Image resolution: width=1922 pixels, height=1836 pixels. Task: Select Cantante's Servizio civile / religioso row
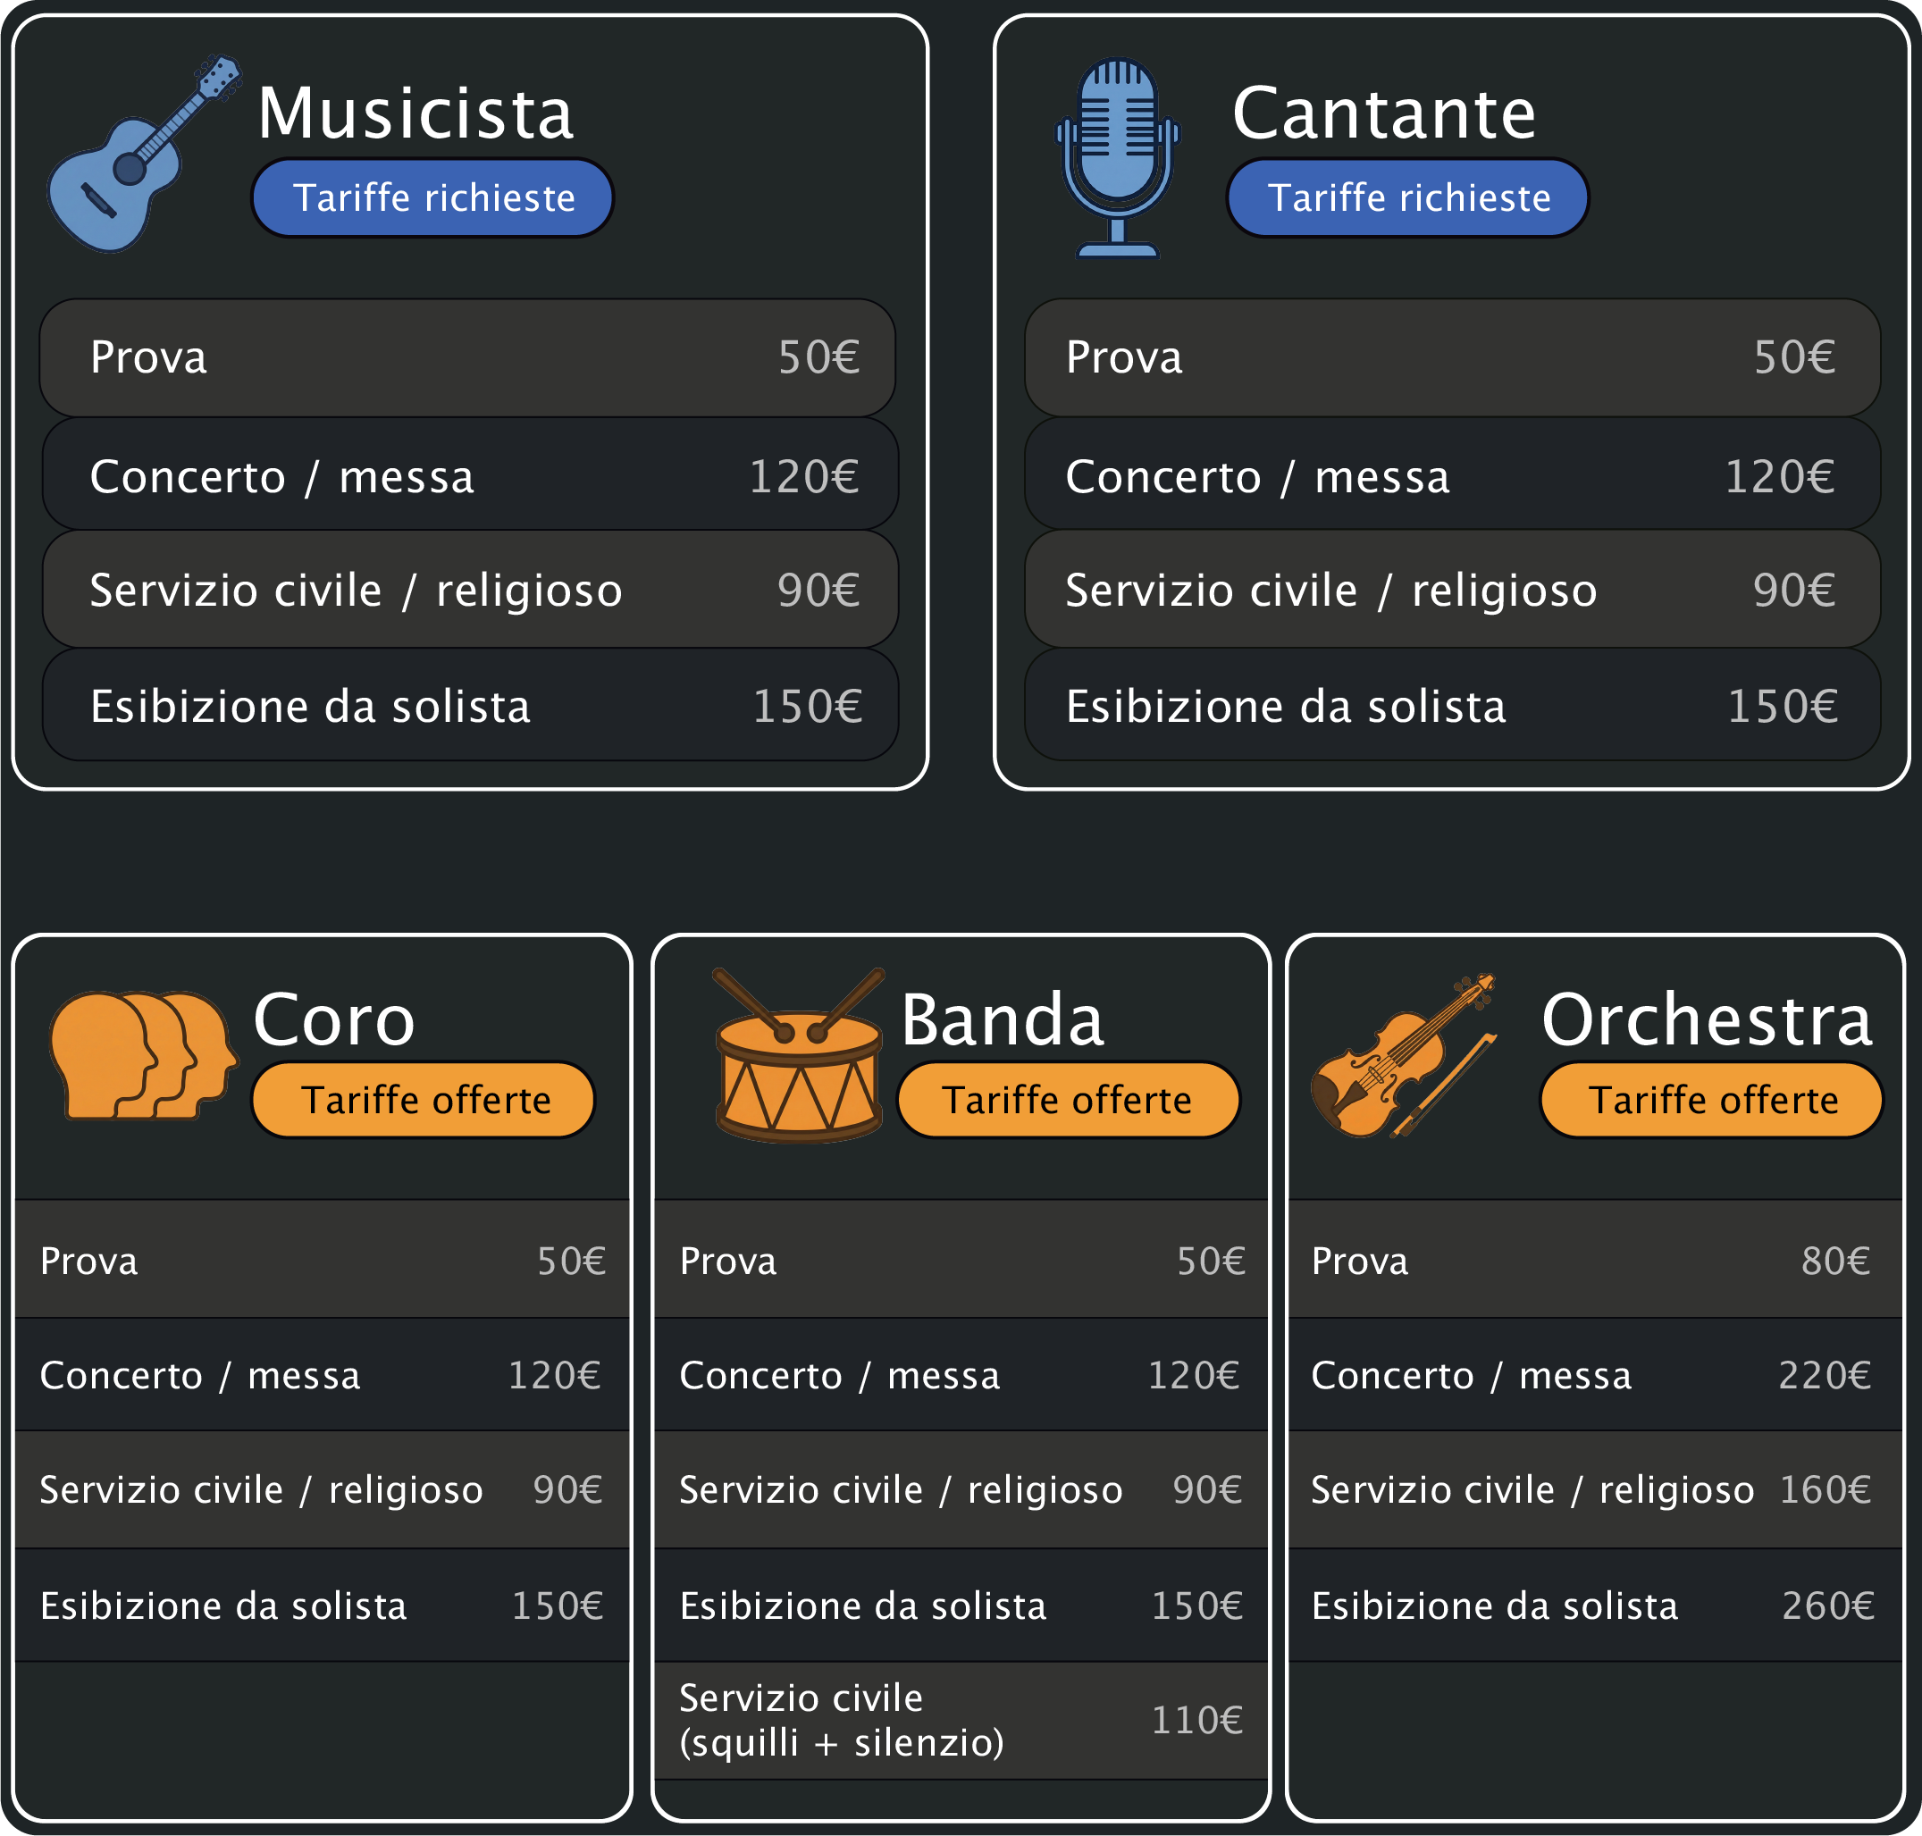tap(1451, 591)
